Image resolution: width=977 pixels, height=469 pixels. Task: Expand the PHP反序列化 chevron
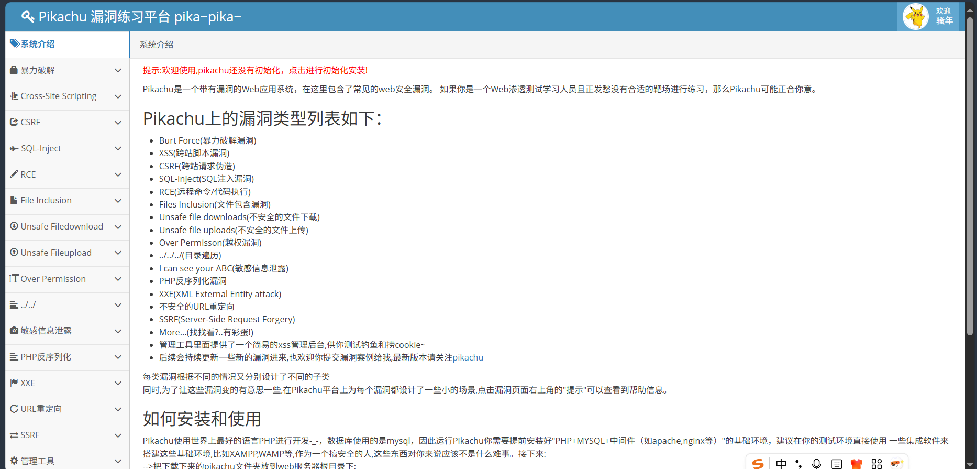coord(118,357)
